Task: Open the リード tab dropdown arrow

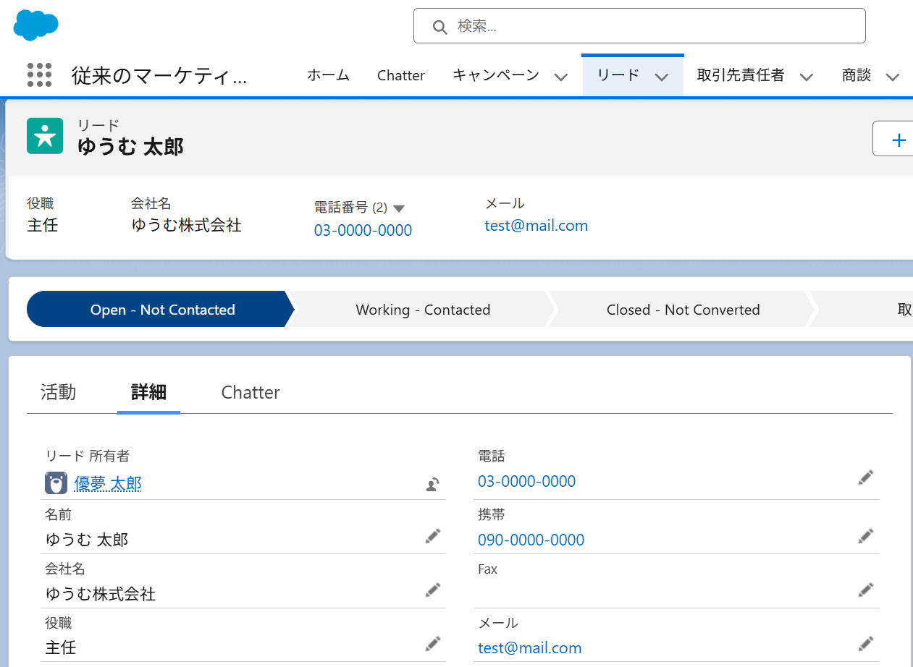Action: (661, 77)
